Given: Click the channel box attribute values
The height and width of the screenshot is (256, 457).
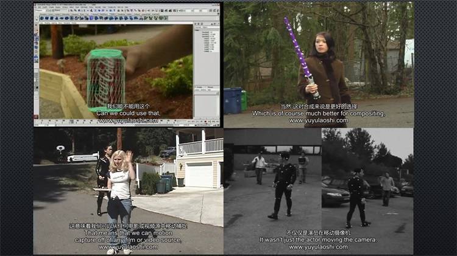Looking at the screenshot, I should tap(213, 41).
